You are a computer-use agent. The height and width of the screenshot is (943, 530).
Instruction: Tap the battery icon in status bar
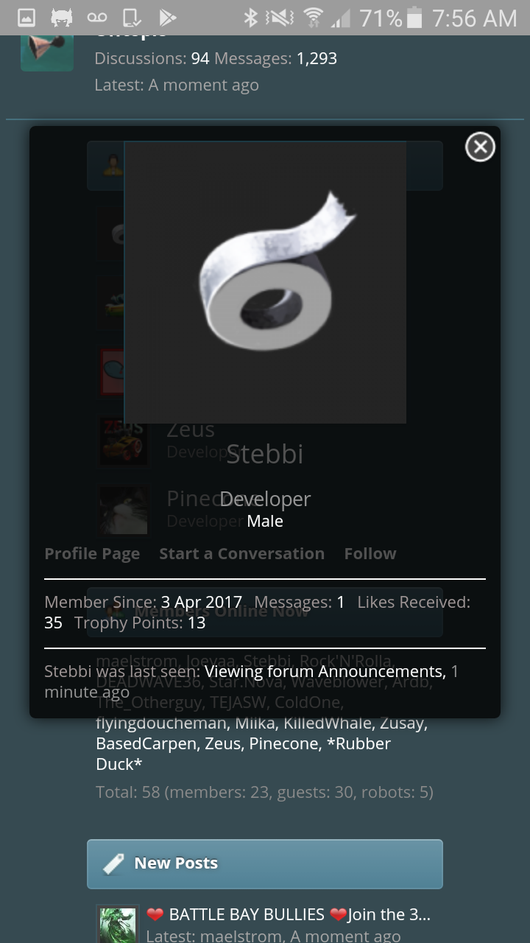414,18
